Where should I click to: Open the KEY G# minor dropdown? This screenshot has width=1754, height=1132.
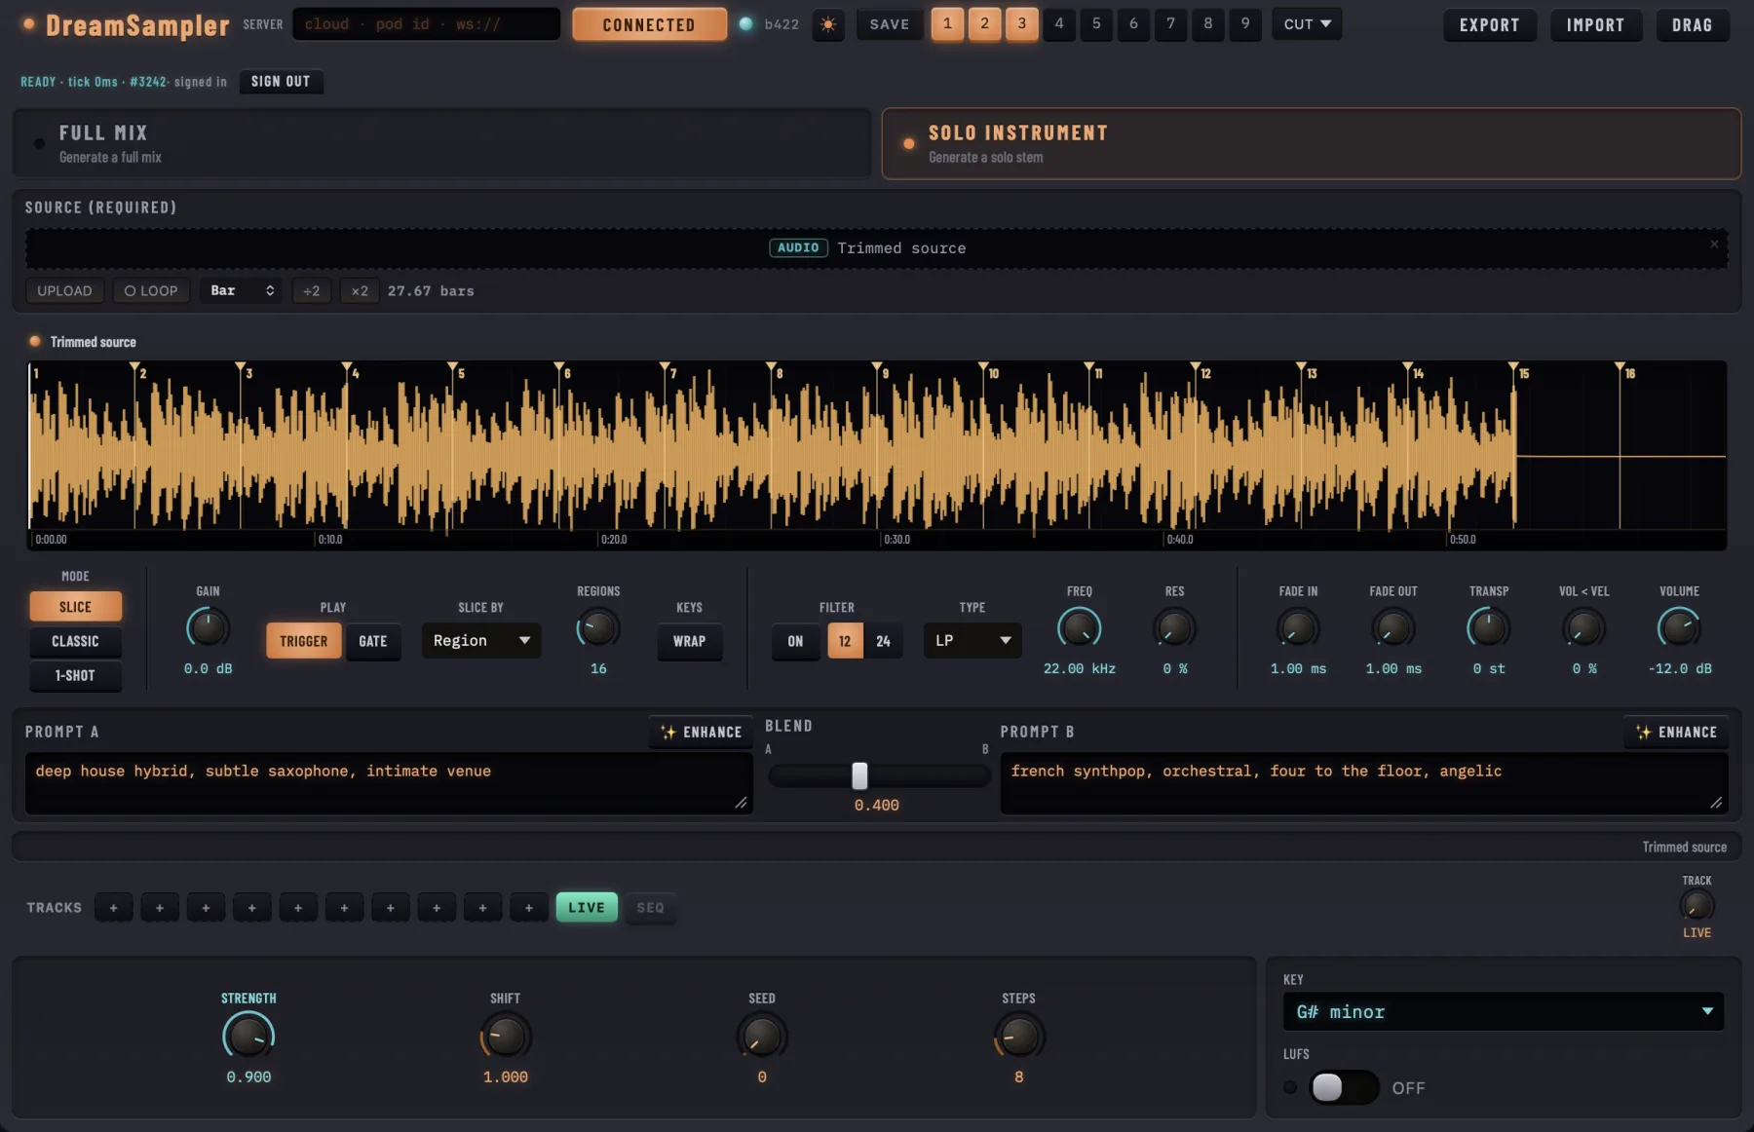[x=1504, y=1011]
